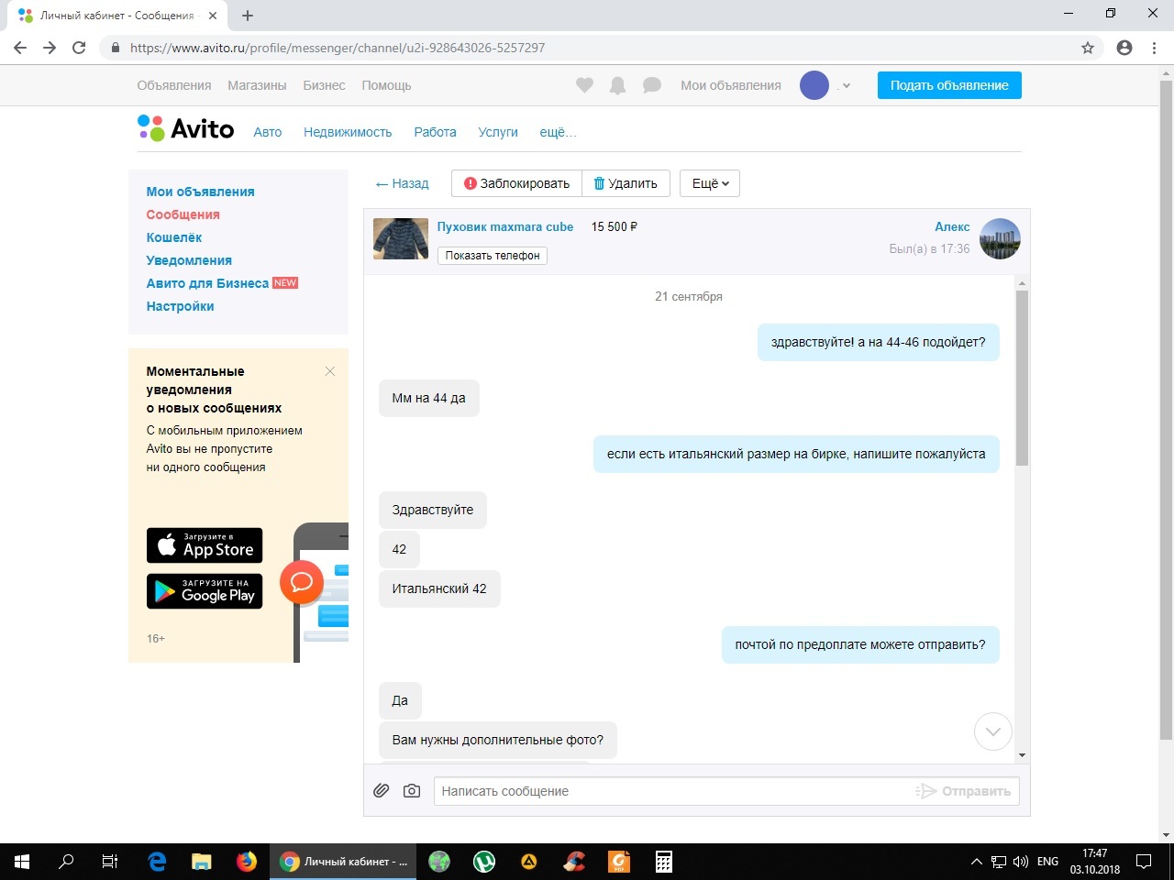The image size is (1174, 880).
Task: Close the instant notifications banner
Action: pyautogui.click(x=330, y=371)
